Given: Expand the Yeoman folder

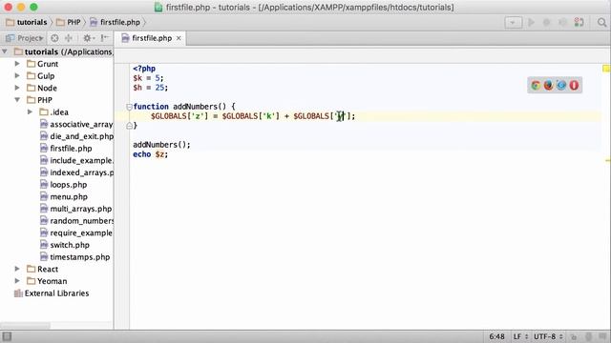Looking at the screenshot, I should tap(17, 281).
